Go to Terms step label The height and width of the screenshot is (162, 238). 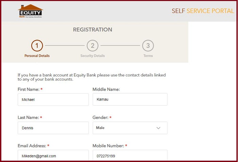pos(148,56)
